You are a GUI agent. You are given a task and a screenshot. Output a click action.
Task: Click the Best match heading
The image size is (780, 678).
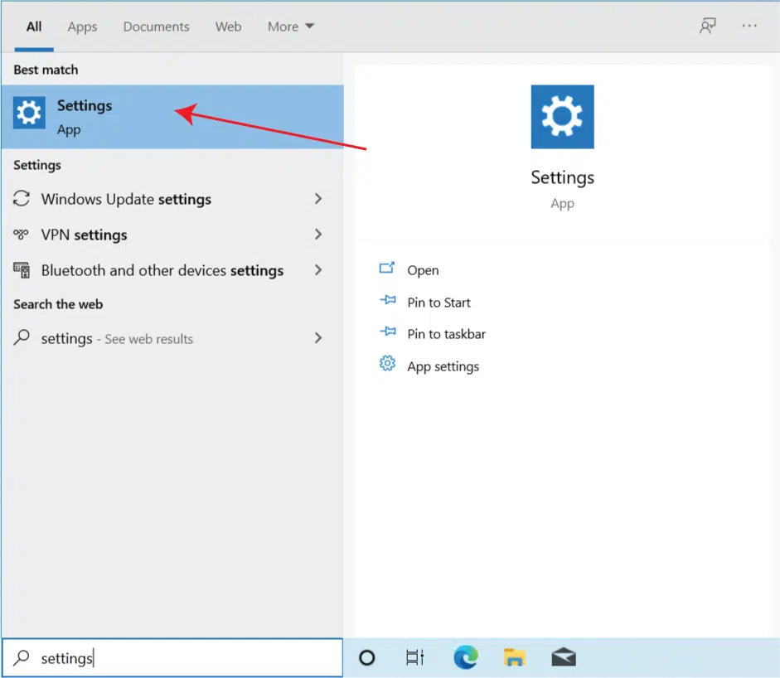click(46, 70)
